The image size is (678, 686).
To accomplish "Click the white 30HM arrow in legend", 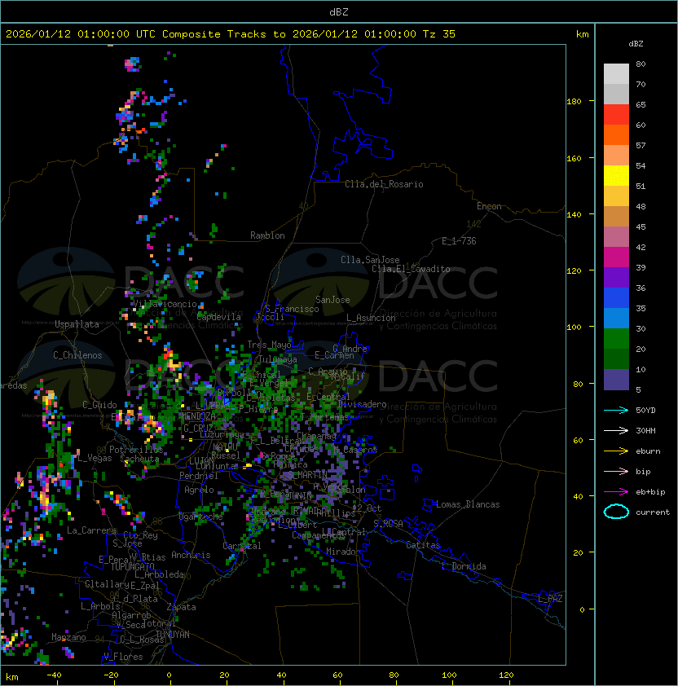I will 616,430.
